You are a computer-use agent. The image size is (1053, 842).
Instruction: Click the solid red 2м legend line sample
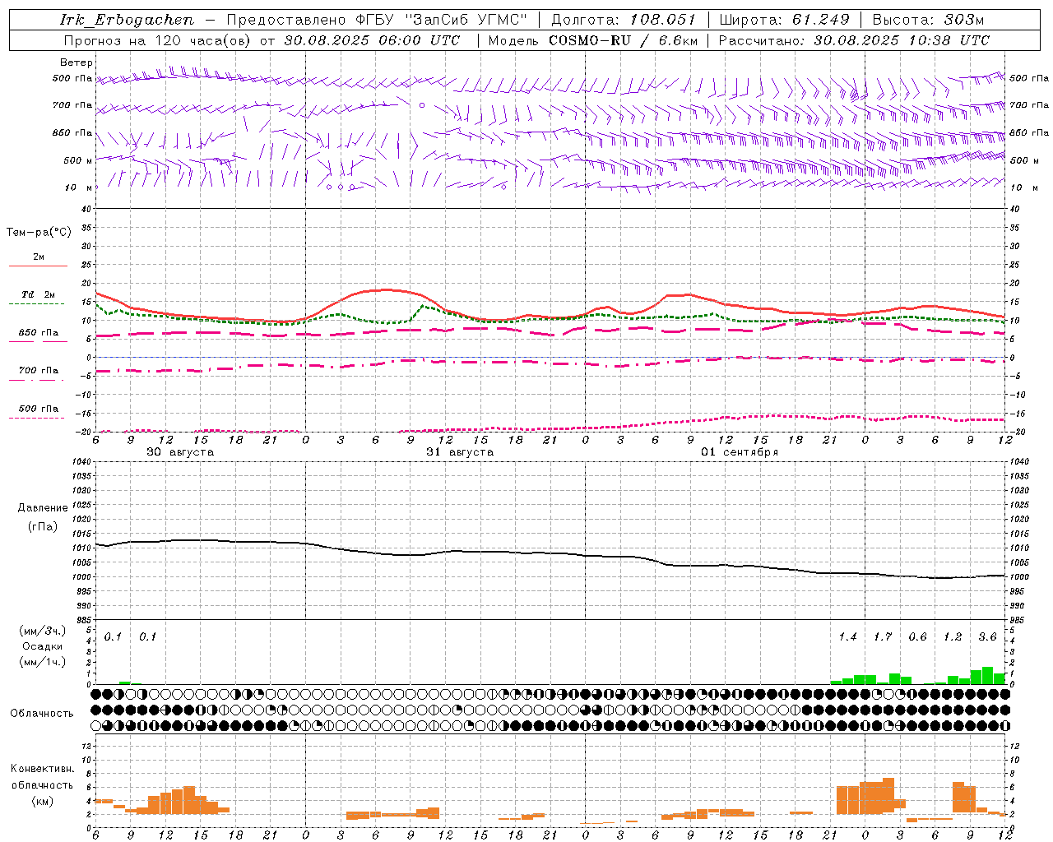pyautogui.click(x=38, y=266)
